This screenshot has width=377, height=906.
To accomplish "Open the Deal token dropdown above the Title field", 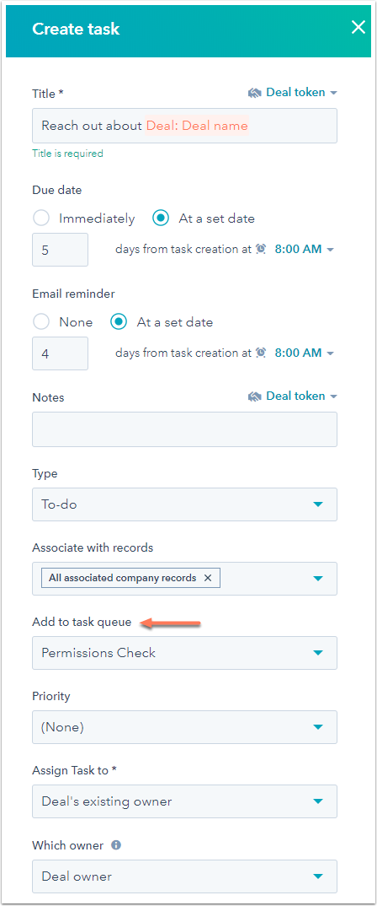I will click(x=293, y=93).
